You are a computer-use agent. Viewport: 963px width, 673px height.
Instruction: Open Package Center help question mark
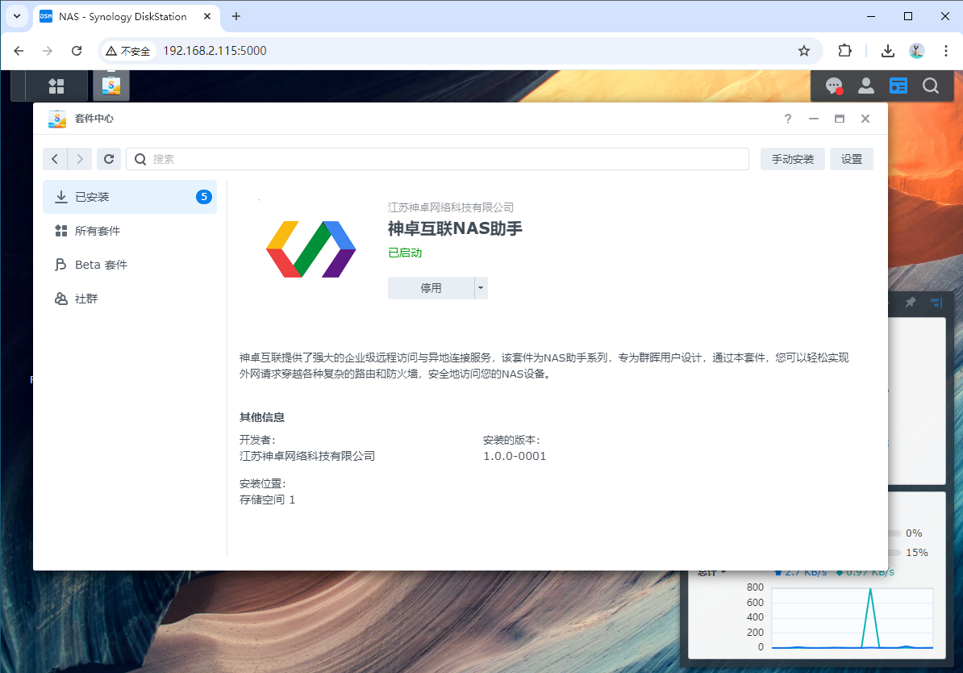tap(788, 119)
